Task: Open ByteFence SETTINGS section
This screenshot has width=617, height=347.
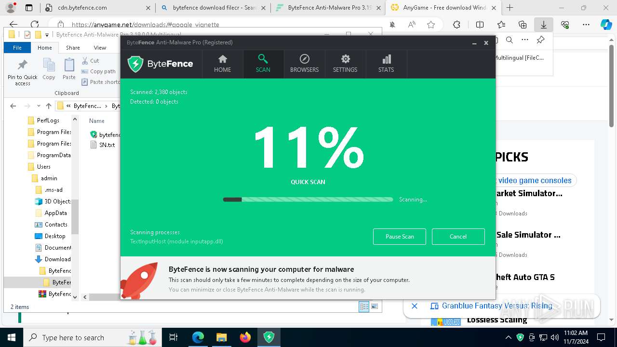Action: 345,64
